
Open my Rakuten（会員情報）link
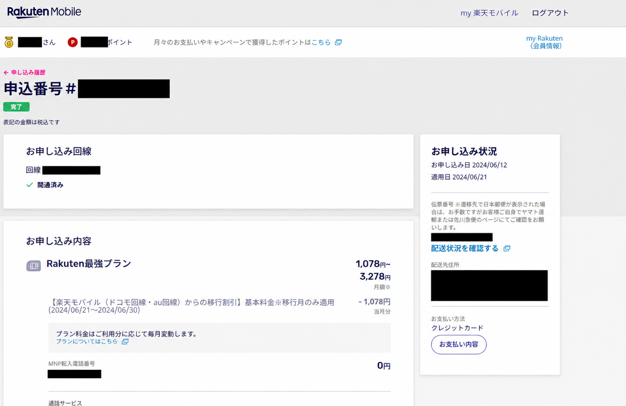tap(544, 42)
